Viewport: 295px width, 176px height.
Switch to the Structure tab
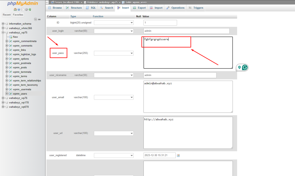(x=74, y=8)
